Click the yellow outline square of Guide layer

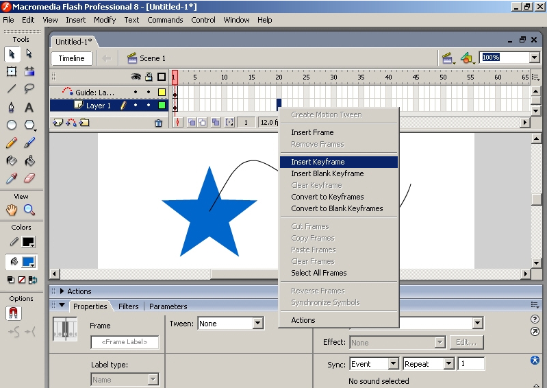tap(162, 92)
